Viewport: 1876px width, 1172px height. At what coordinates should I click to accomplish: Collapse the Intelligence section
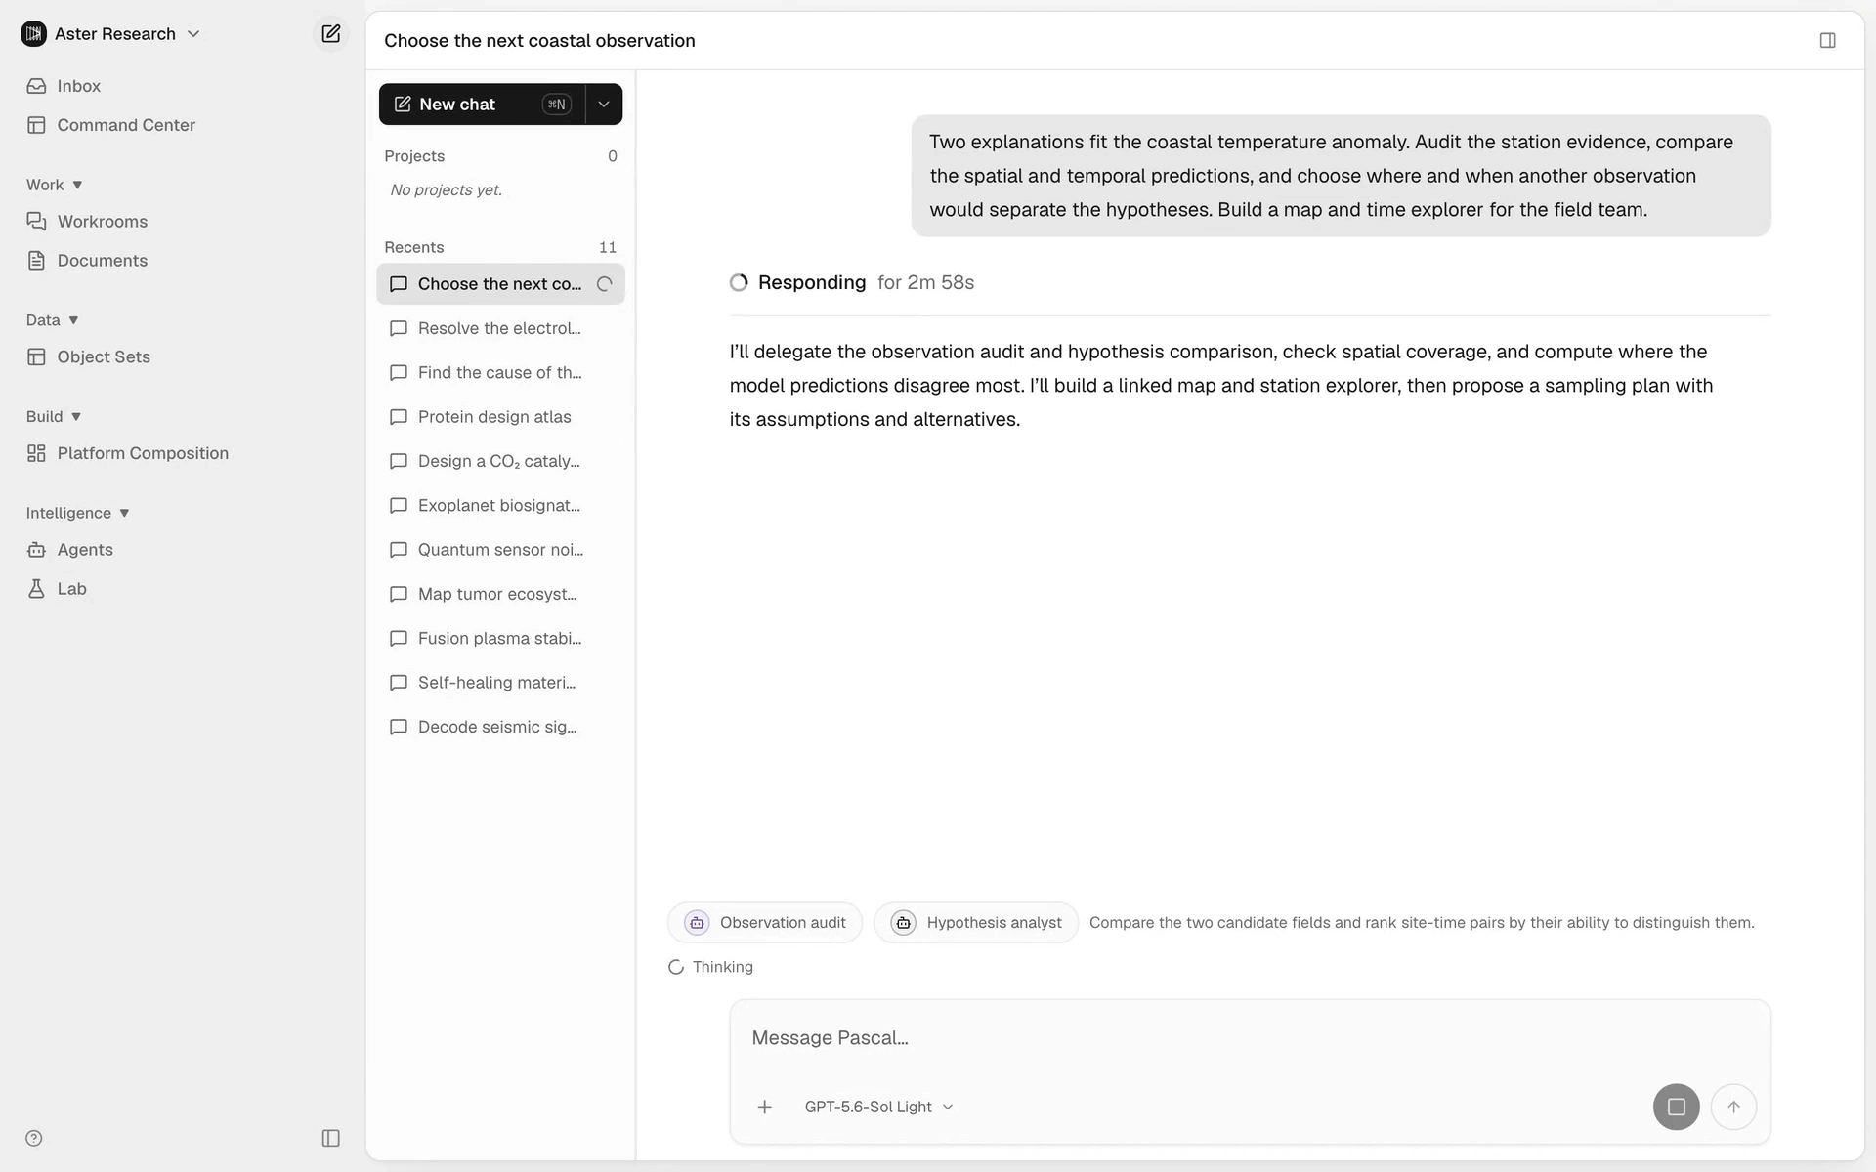[78, 513]
